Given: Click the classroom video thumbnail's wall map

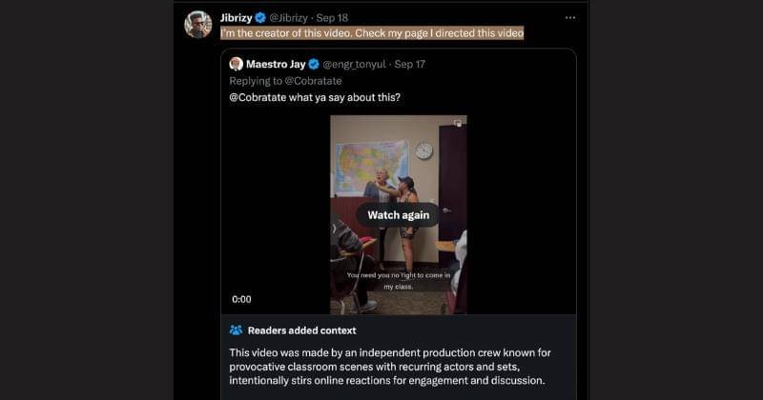Looking at the screenshot, I should 372,162.
